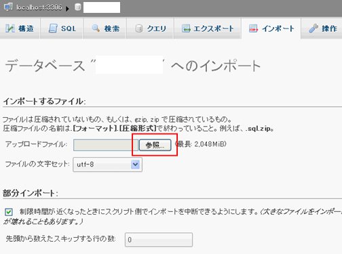Open the クエリ tab

pyautogui.click(x=150, y=28)
